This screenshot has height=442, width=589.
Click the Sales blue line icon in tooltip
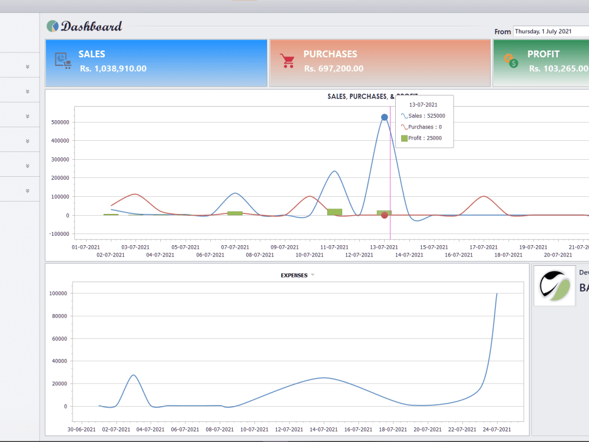[x=404, y=115]
